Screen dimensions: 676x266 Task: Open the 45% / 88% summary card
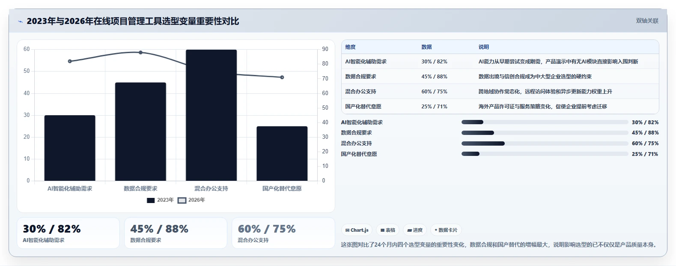click(x=176, y=233)
